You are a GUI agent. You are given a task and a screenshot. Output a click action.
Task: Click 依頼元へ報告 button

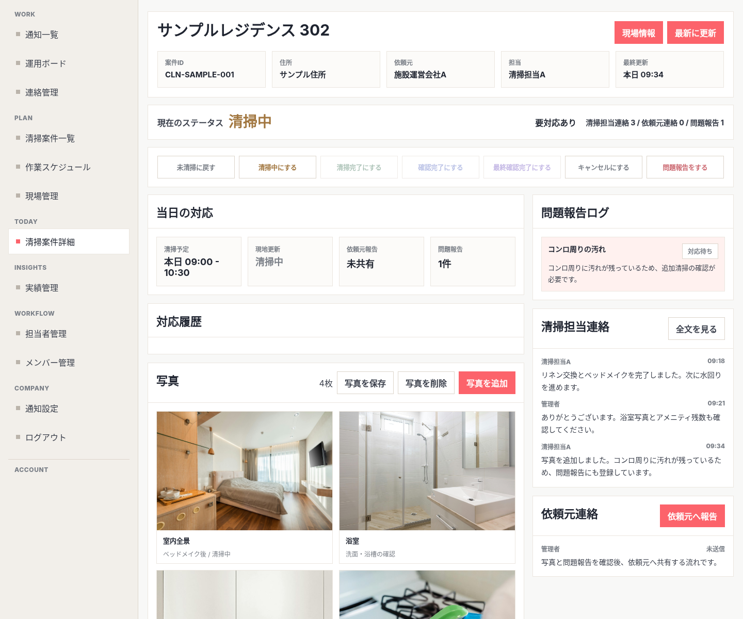coord(692,516)
